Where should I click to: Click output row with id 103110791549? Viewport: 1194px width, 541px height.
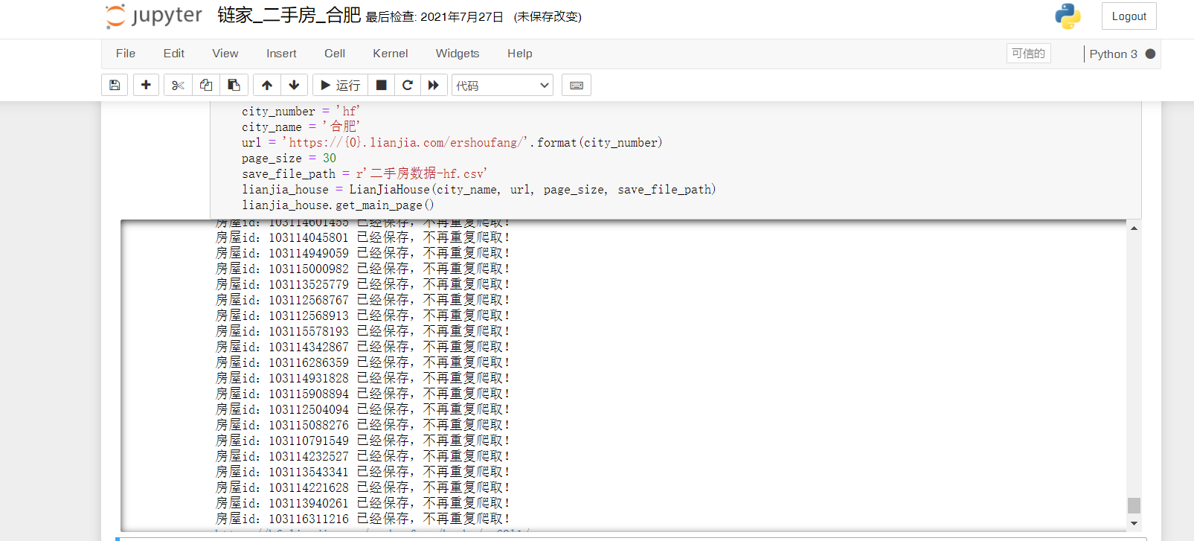coord(363,441)
